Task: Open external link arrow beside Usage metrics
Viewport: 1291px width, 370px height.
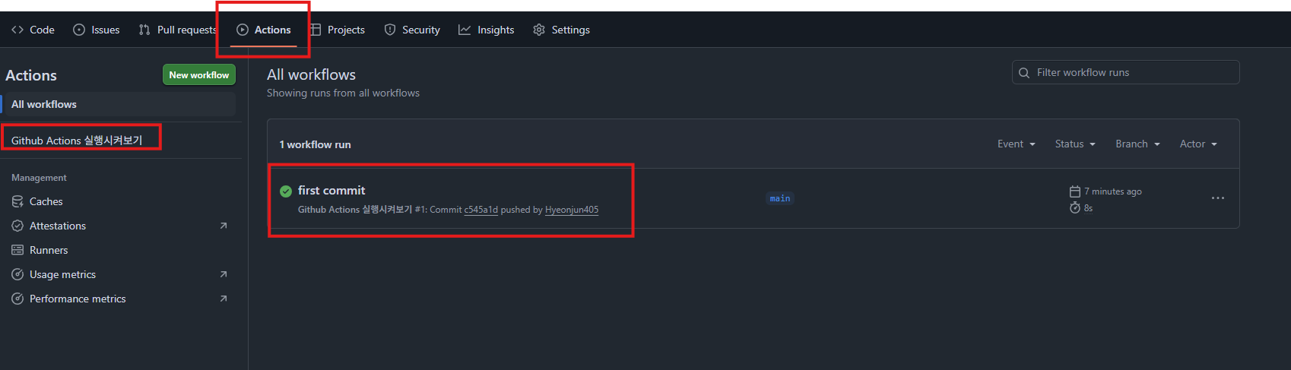Action: pyautogui.click(x=224, y=274)
